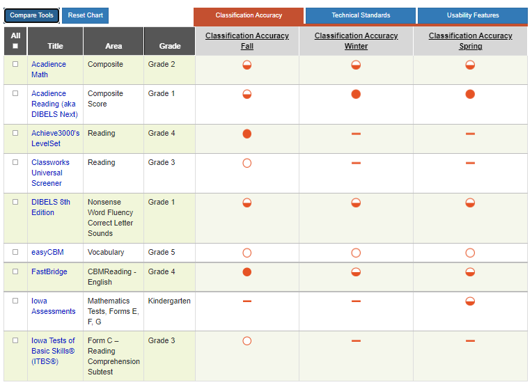
Task: Check the Achieve3000's LevelSet row checkbox
Action: [15, 133]
